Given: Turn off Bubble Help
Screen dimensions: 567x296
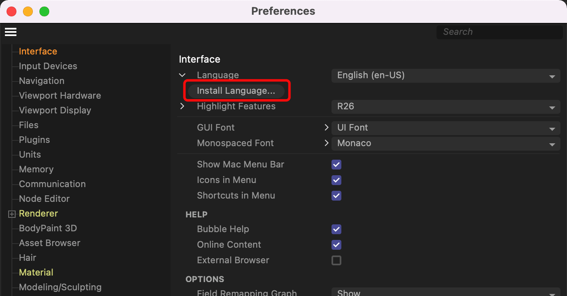Looking at the screenshot, I should point(336,229).
